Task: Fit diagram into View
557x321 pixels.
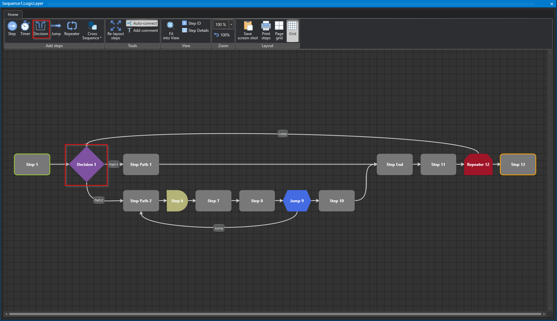Action: [171, 31]
